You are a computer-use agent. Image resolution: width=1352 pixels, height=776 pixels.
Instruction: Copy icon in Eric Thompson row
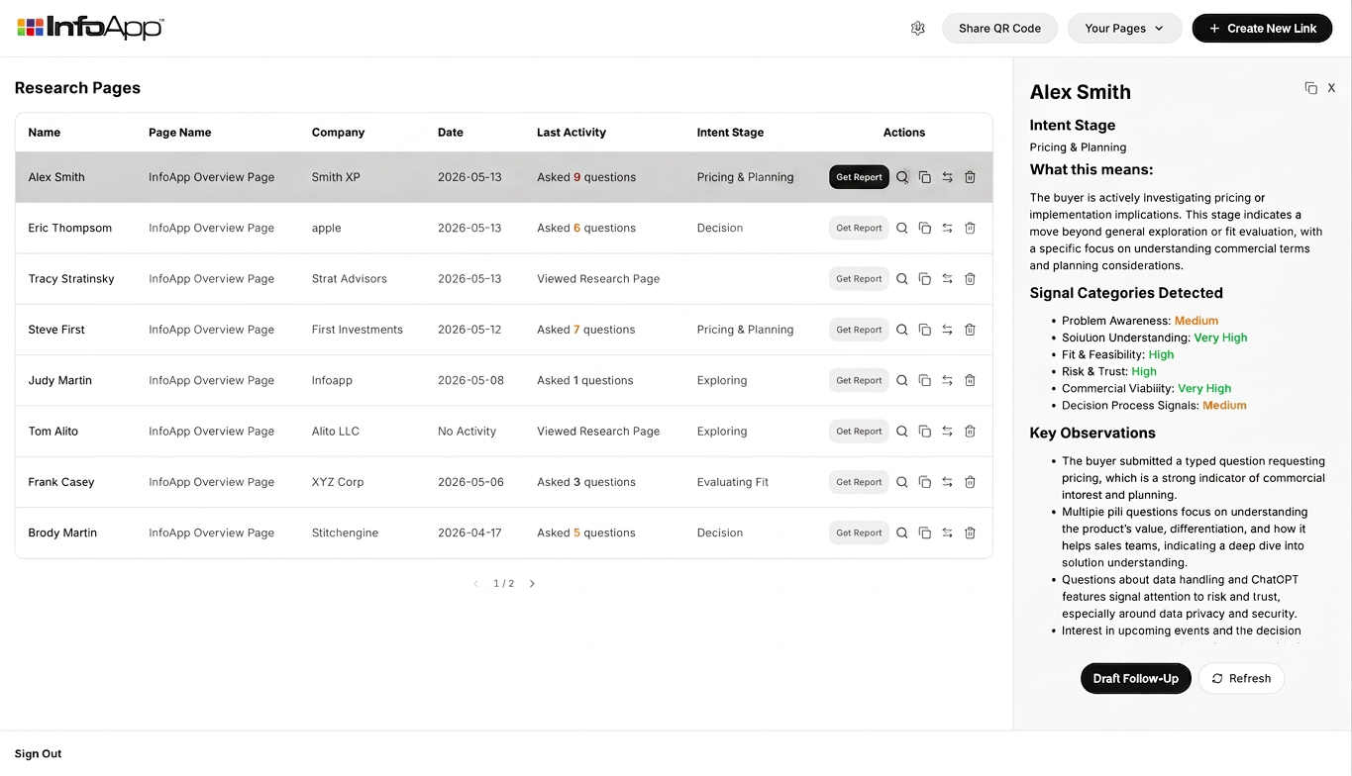click(x=924, y=228)
